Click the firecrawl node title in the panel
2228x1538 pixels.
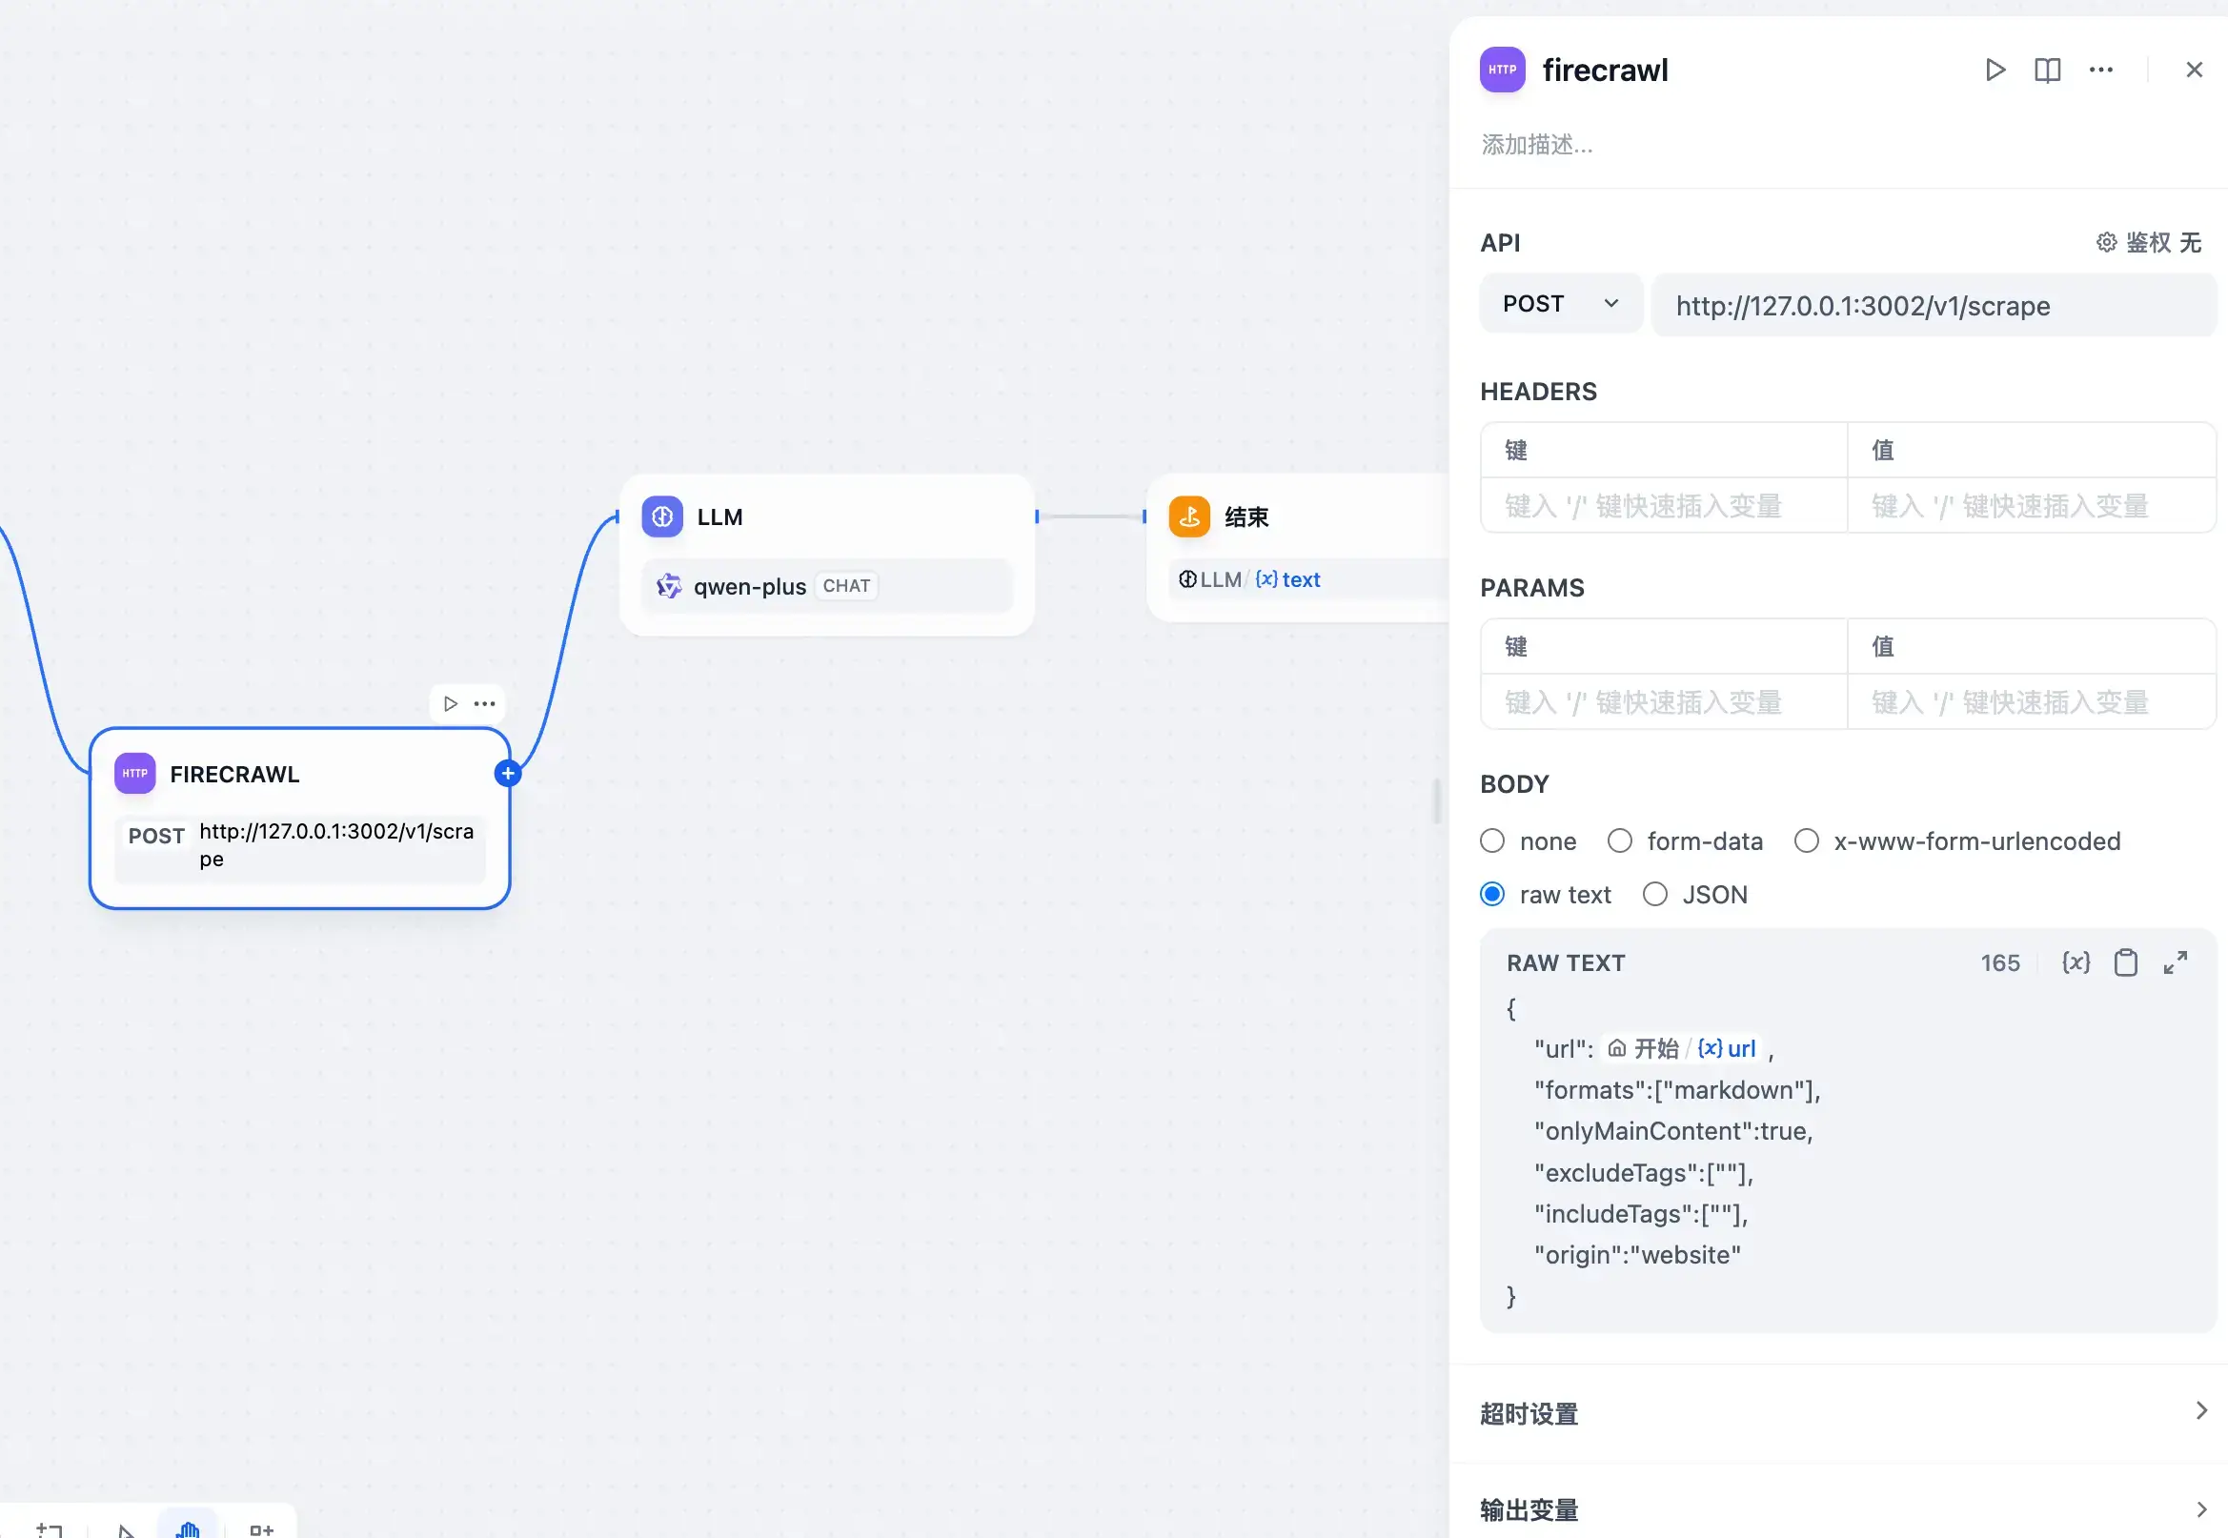tap(1605, 71)
